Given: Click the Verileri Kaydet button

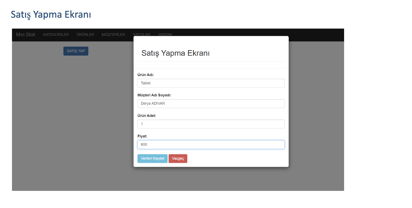Looking at the screenshot, I should tap(152, 158).
